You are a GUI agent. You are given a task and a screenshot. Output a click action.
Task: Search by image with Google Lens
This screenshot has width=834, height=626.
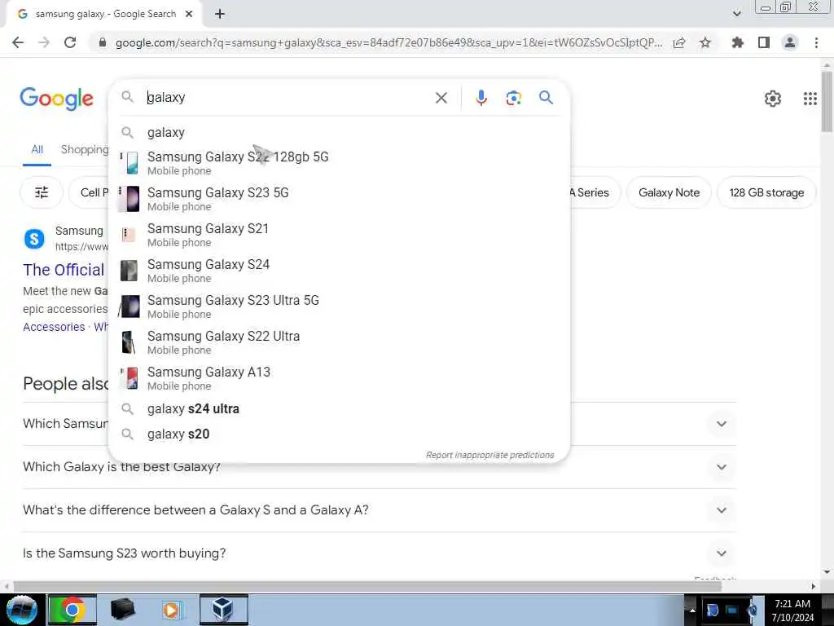tap(513, 98)
